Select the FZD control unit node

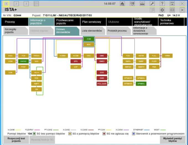point(128,56)
